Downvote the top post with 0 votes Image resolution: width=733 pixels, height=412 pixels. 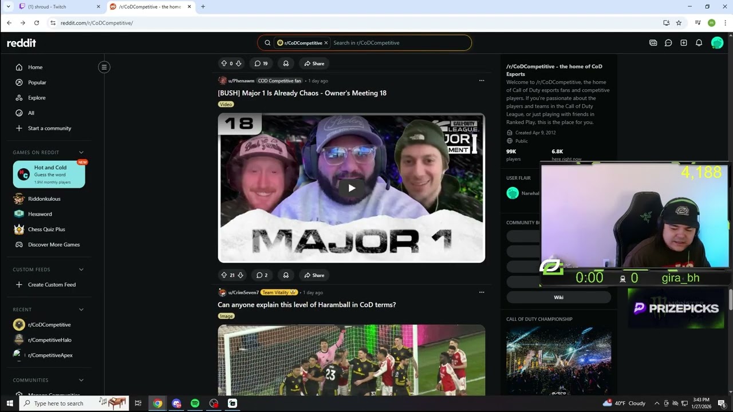click(239, 64)
